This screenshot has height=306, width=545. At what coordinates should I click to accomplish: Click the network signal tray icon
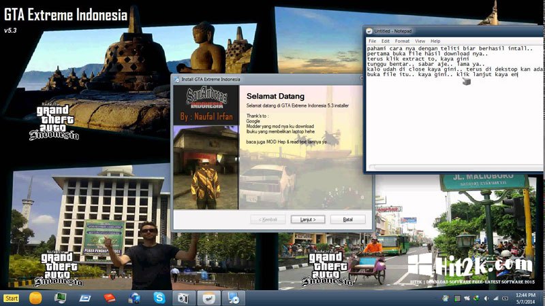[496, 299]
